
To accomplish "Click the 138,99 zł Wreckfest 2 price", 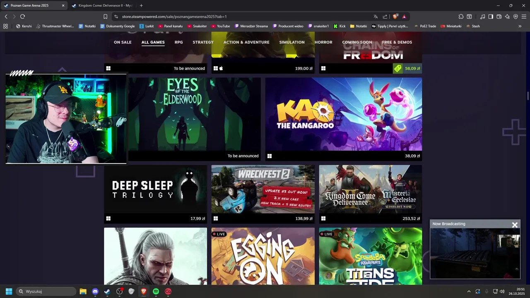I will (304, 219).
